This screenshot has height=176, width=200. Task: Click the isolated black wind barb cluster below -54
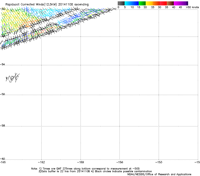click(13, 78)
